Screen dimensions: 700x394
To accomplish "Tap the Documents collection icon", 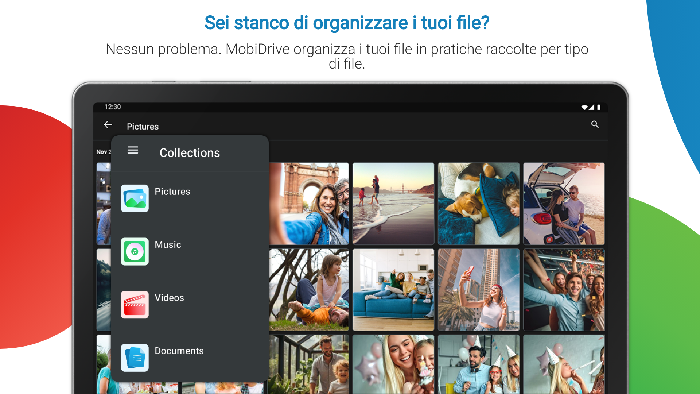I will [x=135, y=358].
